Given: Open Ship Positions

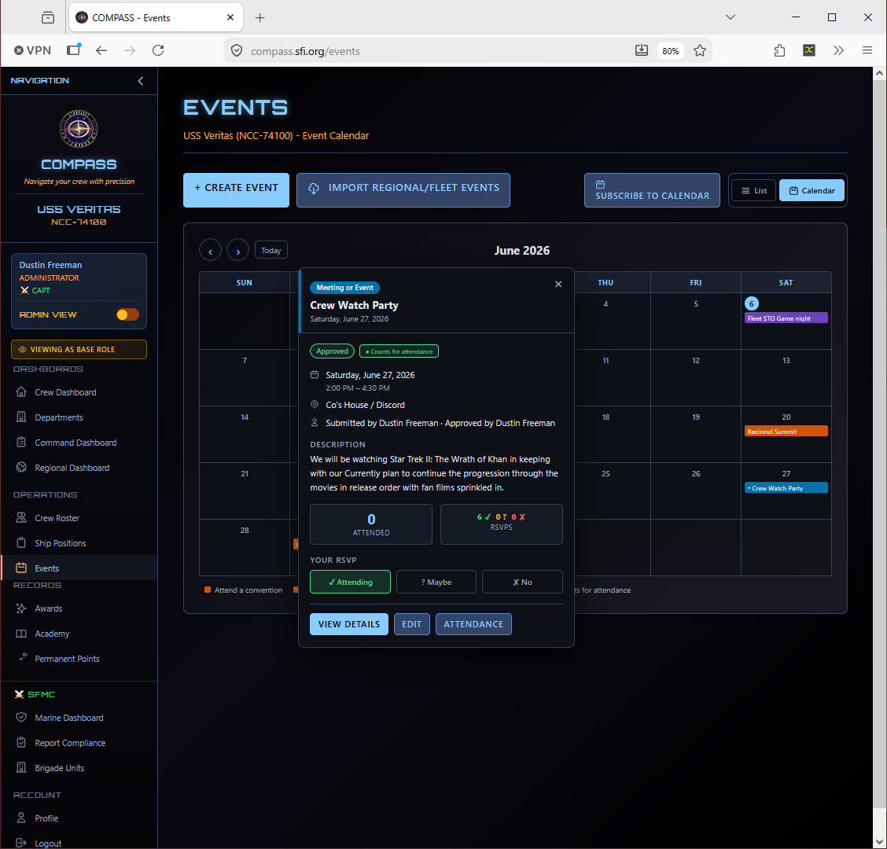Looking at the screenshot, I should (60, 543).
